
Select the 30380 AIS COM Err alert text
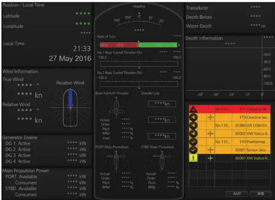[252, 125]
